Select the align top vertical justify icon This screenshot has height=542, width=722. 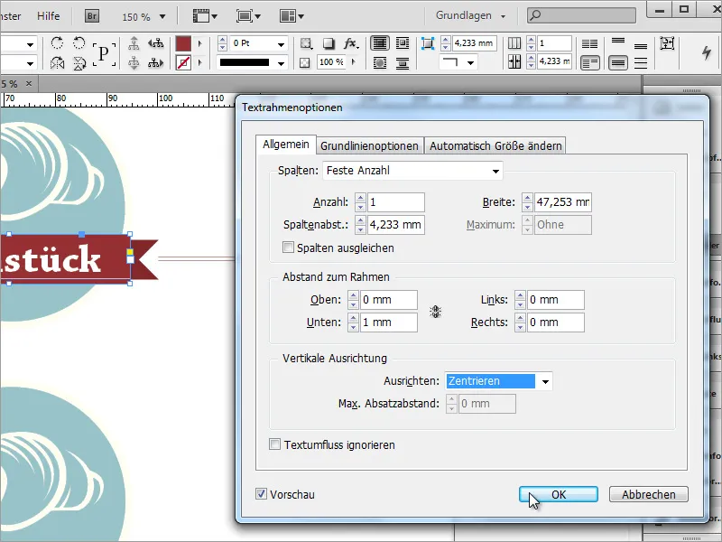tap(618, 41)
